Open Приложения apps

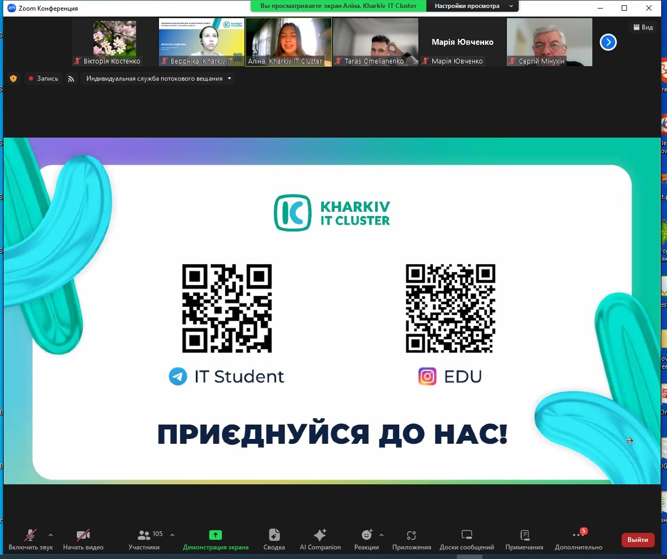coord(411,539)
